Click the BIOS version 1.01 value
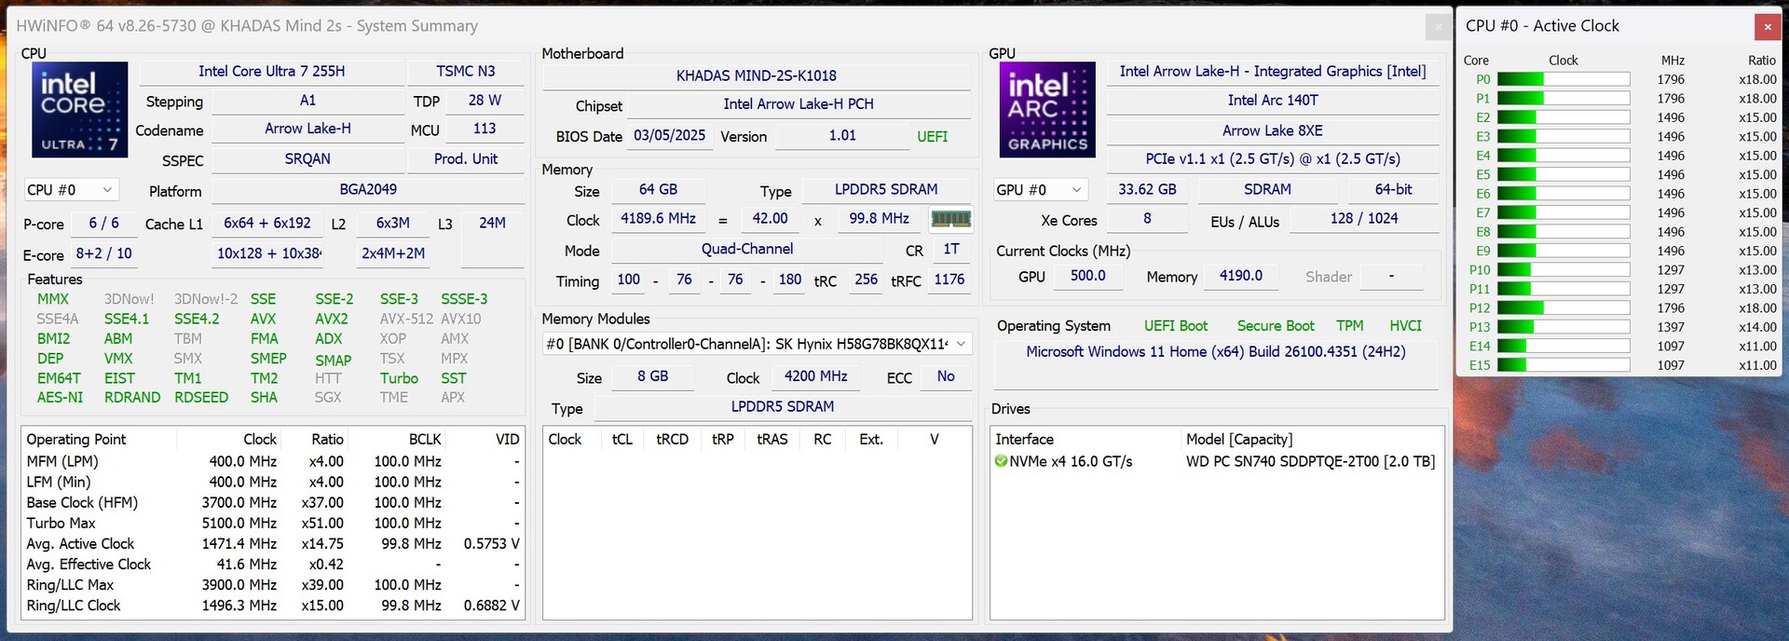This screenshot has height=641, width=1789. click(x=842, y=136)
